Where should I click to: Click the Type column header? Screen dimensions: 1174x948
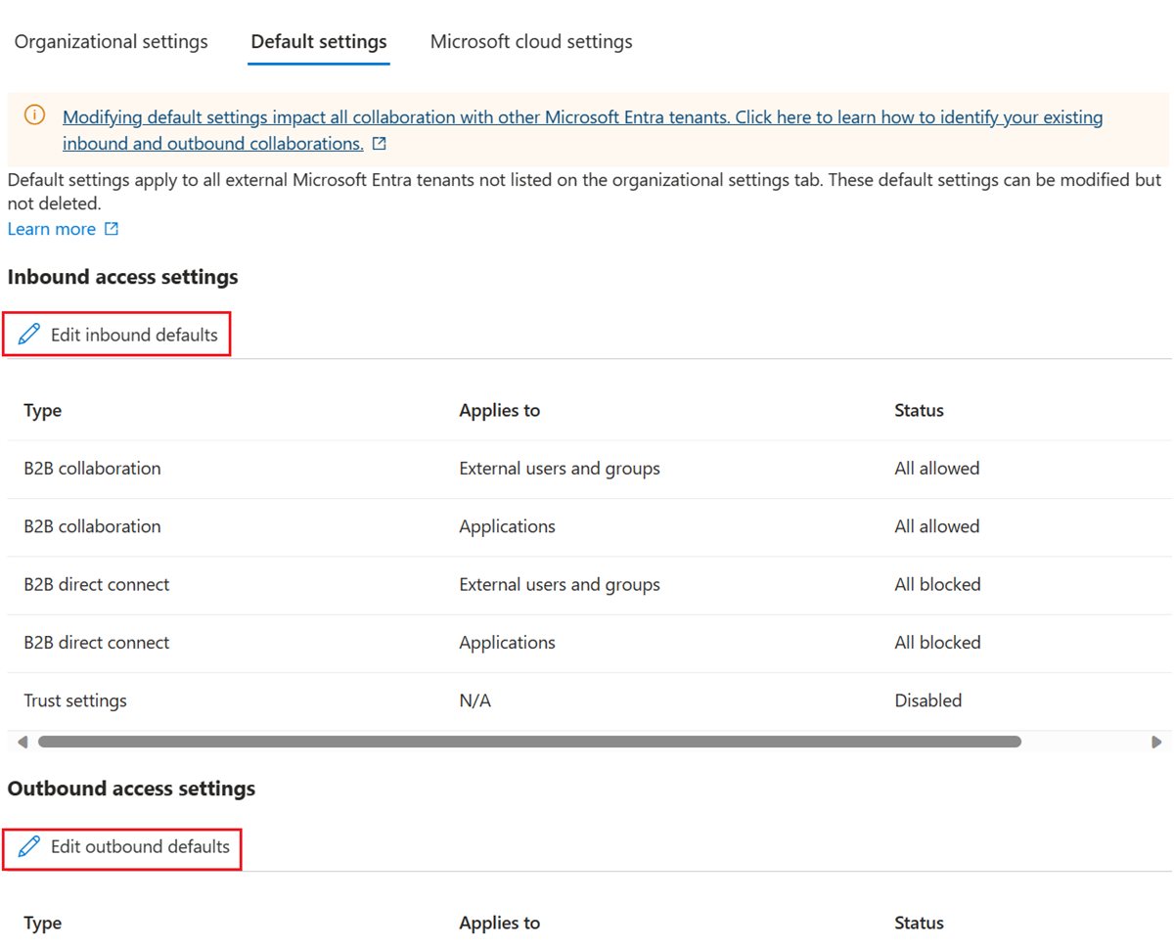point(42,410)
